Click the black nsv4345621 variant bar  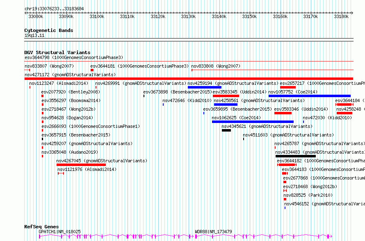pos(226,130)
